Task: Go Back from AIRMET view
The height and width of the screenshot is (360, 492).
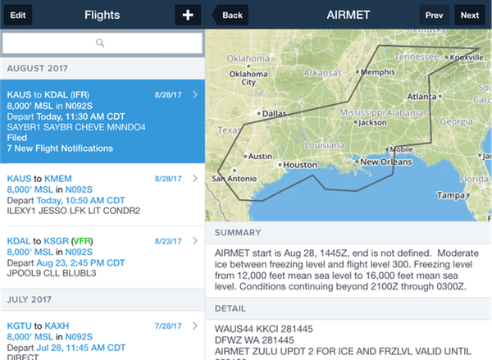Action: coord(230,15)
